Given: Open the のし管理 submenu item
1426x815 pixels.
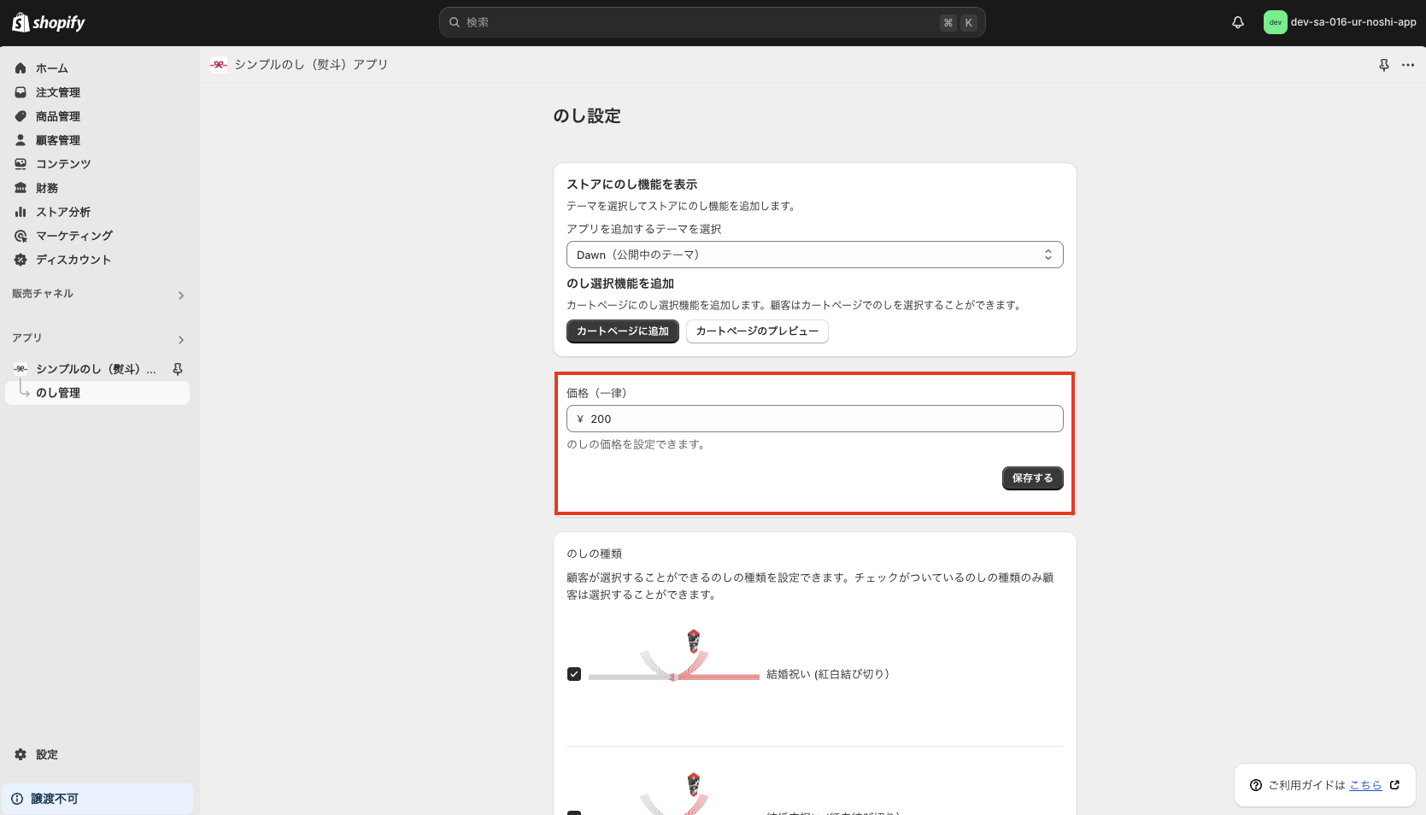Looking at the screenshot, I should click(58, 392).
